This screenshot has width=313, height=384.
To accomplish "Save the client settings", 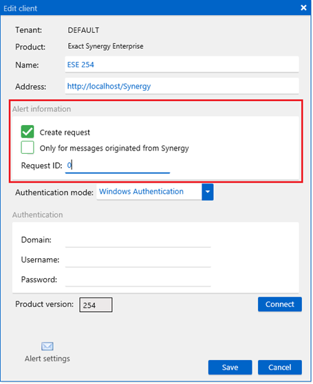I will pos(230,367).
